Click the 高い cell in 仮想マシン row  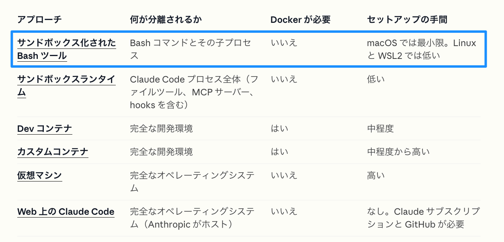tap(376, 175)
